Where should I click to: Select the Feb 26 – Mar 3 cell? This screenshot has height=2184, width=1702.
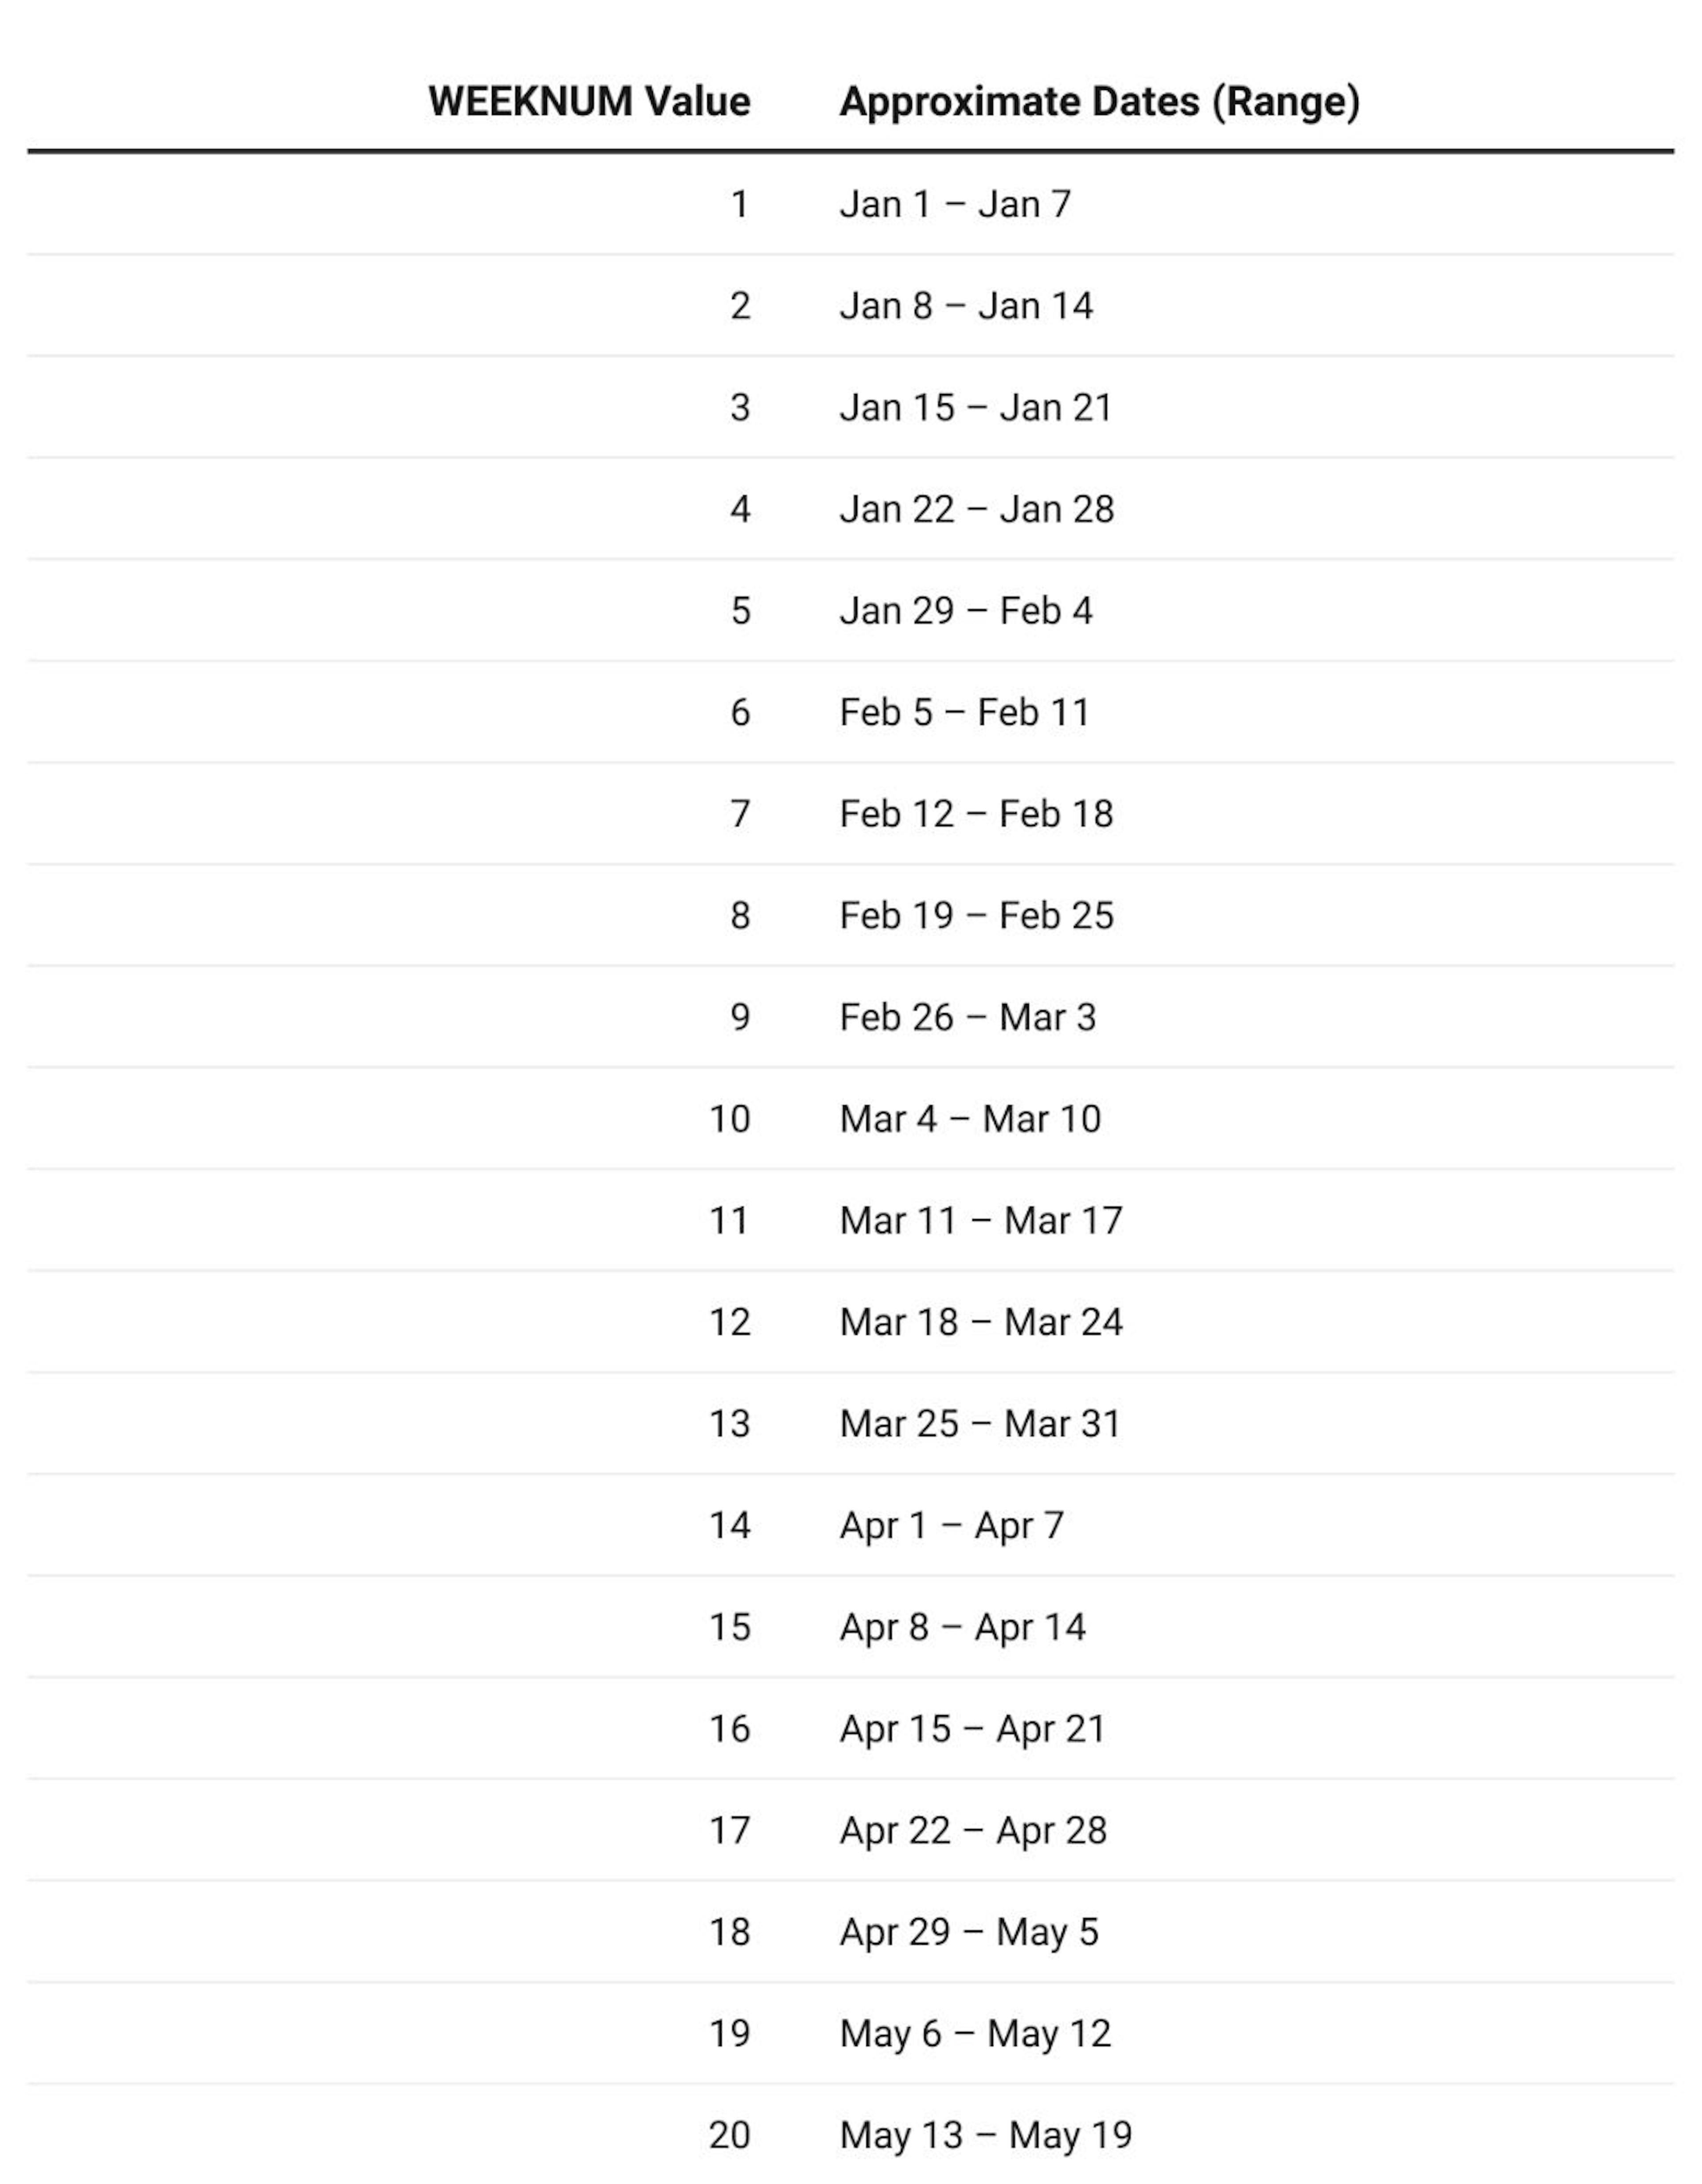click(967, 1018)
